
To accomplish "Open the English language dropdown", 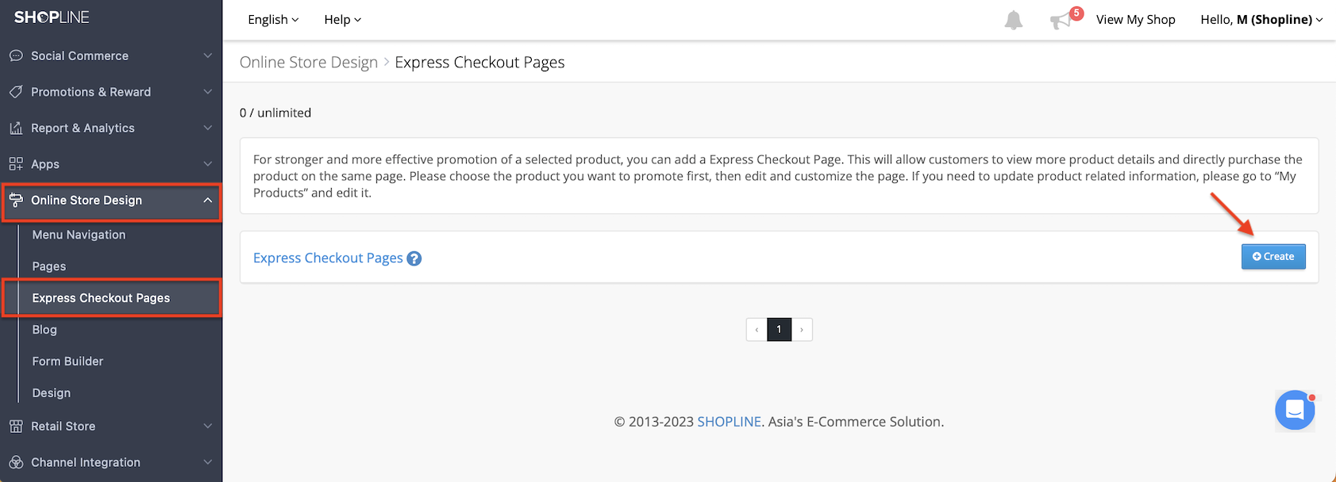I will tap(273, 20).
